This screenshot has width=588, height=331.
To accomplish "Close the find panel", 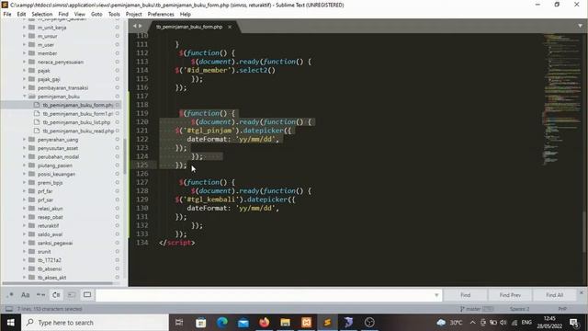I will click(582, 292).
